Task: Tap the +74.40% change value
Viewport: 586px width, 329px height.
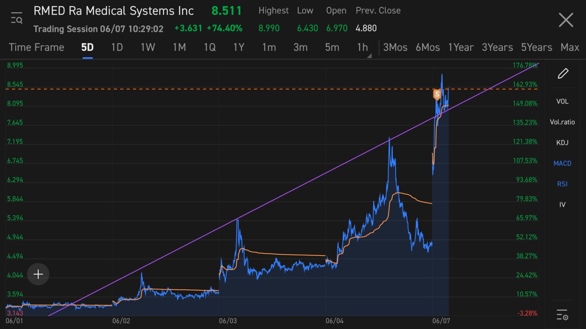Action: click(x=225, y=28)
